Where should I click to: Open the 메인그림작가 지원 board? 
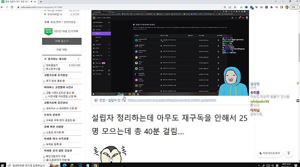(x=56, y=156)
